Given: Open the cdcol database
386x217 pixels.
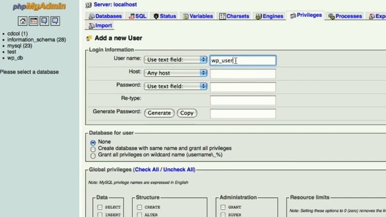Looking at the screenshot, I should pyautogui.click(x=17, y=34).
